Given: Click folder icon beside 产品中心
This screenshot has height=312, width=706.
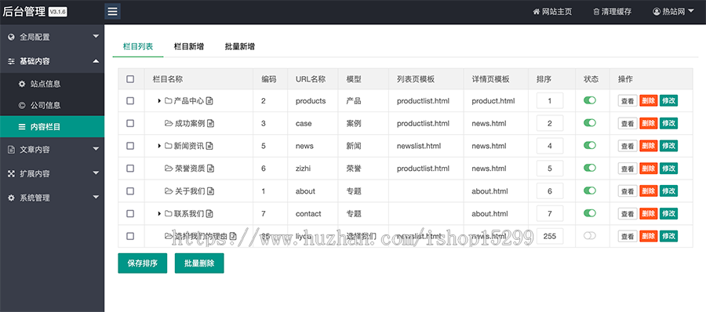Looking at the screenshot, I should [x=169, y=101].
